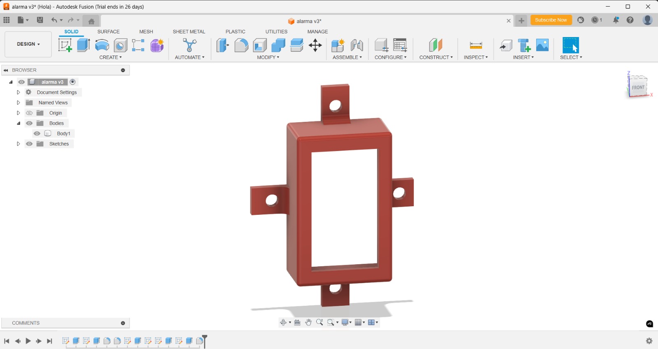Jump to the timeline beginning
Image resolution: width=658 pixels, height=349 pixels.
pyautogui.click(x=7, y=341)
